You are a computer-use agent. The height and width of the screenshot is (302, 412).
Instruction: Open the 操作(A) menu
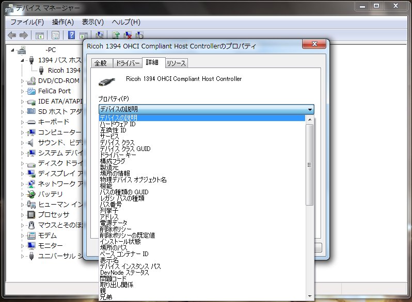tap(63, 22)
